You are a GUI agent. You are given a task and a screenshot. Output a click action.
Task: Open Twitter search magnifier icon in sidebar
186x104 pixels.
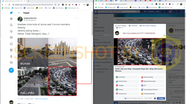tap(11, 25)
